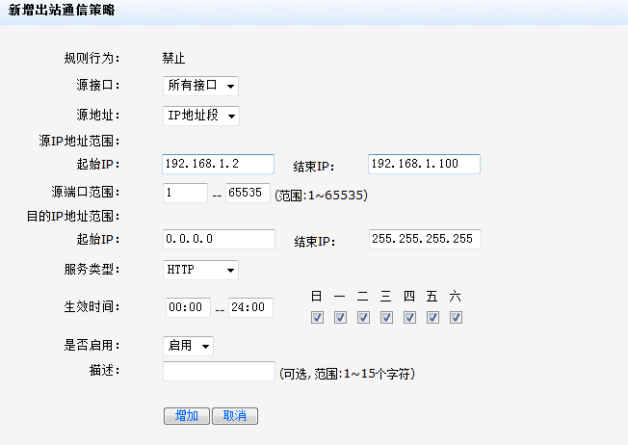Click the source port start field with 1
The image size is (628, 445).
coord(186,193)
